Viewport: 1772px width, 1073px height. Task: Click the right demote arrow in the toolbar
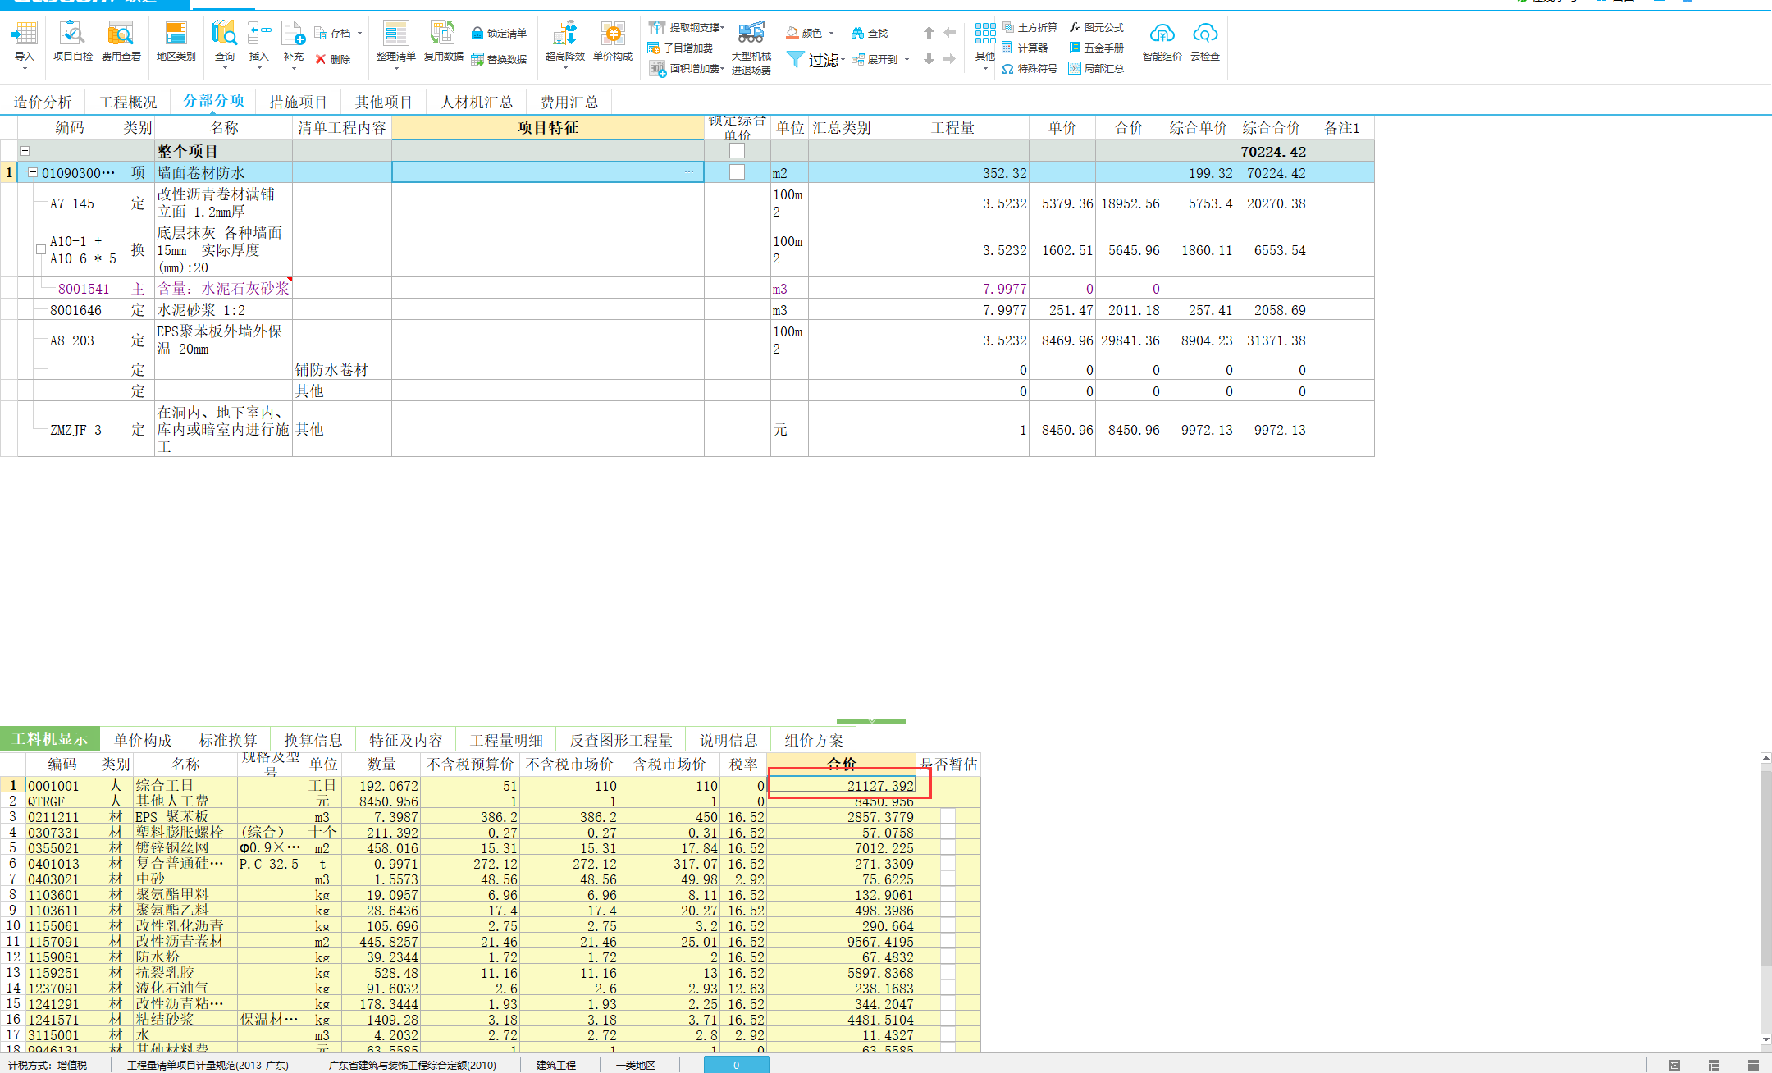(950, 58)
